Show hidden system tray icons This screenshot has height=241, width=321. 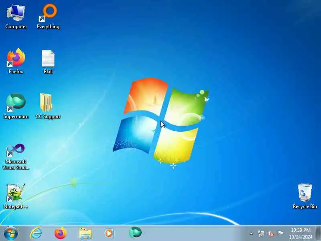[252, 233]
